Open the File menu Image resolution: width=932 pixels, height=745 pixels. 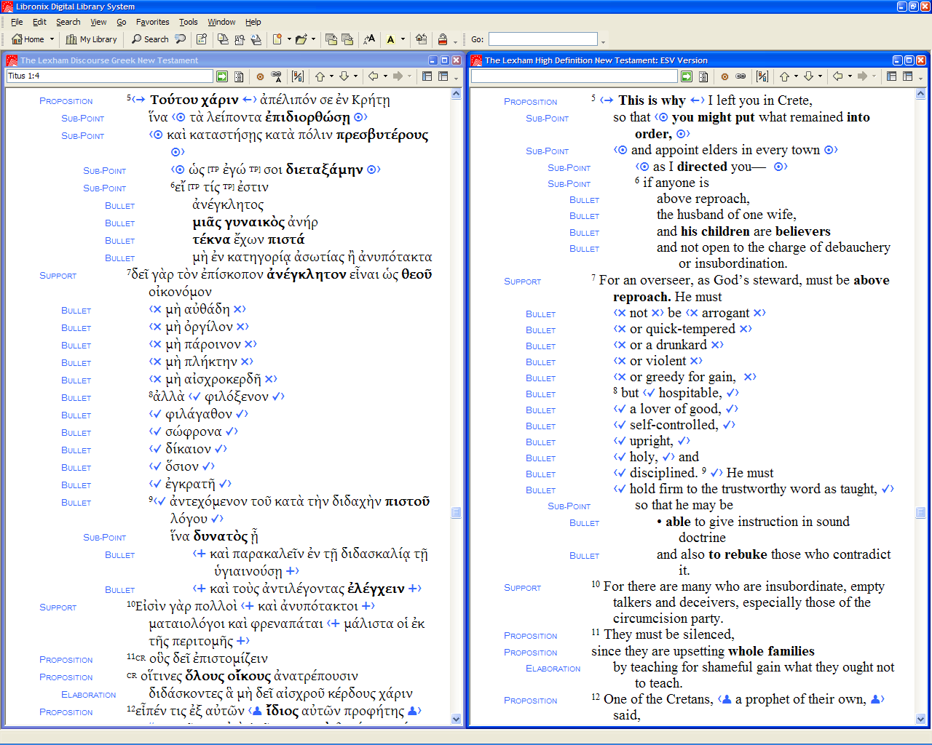17,22
